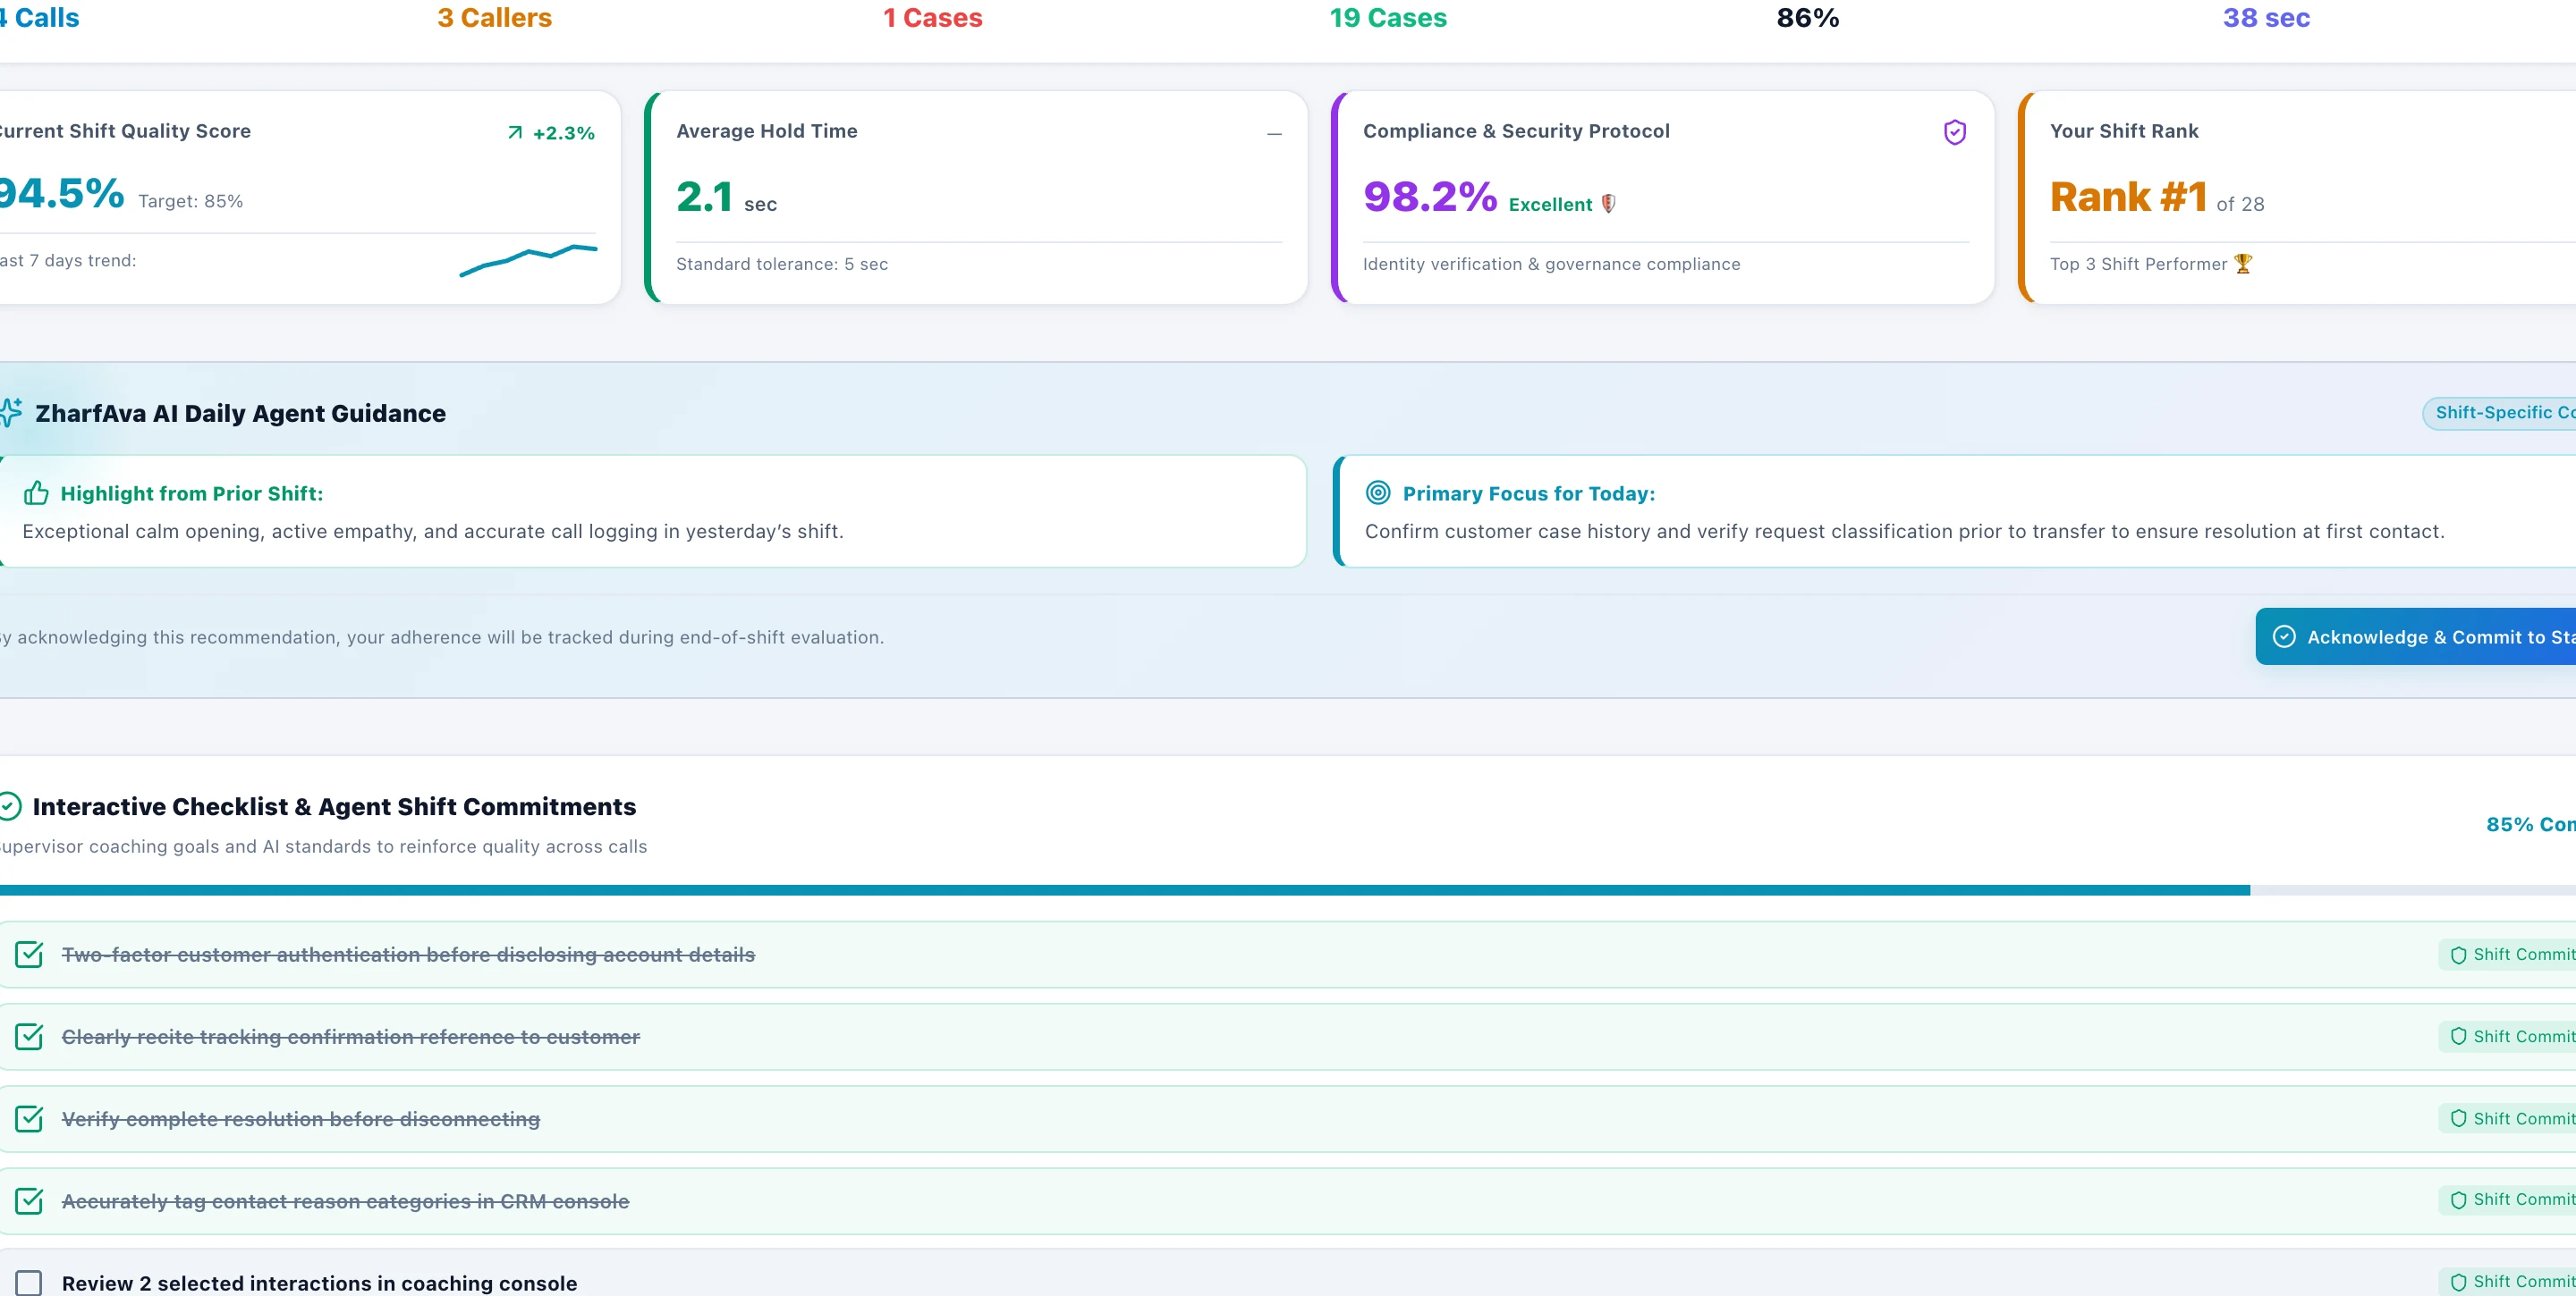Image resolution: width=2576 pixels, height=1296 pixels.
Task: Click the shield icon in the Two-factor row badge
Action: pos(2458,955)
